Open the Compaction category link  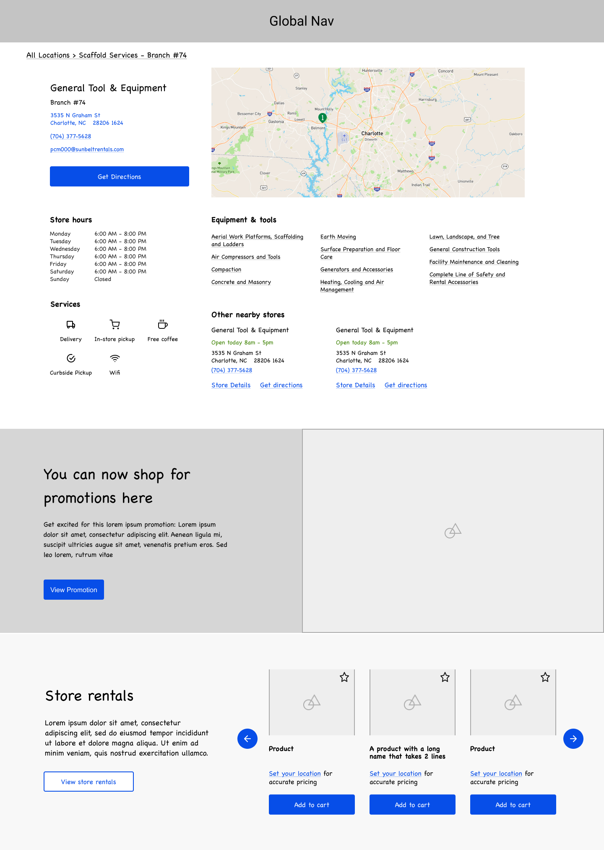coord(226,269)
